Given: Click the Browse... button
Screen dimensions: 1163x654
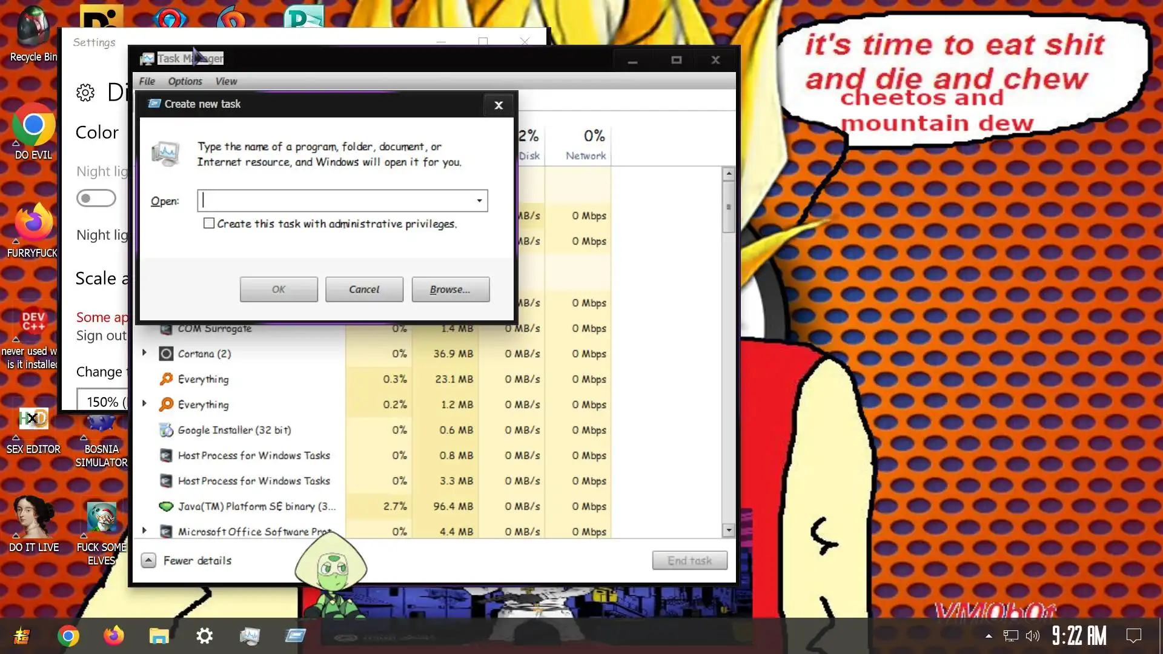Looking at the screenshot, I should [x=450, y=289].
